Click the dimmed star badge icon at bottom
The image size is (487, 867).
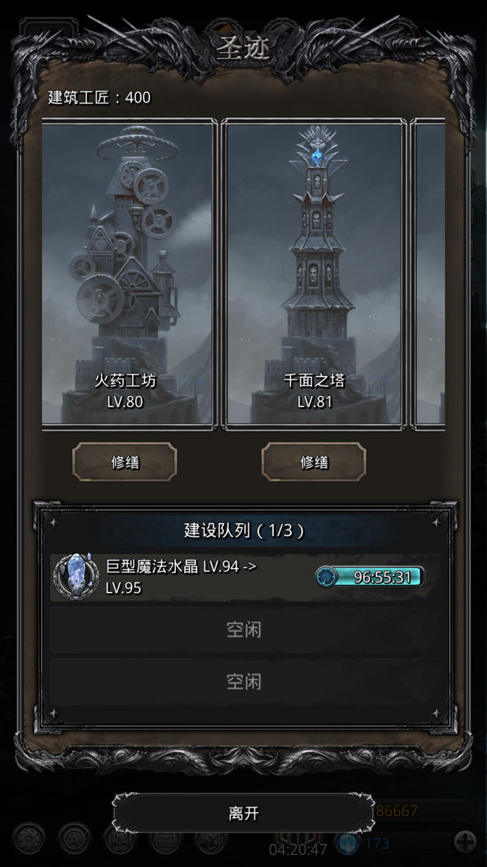click(x=75, y=840)
